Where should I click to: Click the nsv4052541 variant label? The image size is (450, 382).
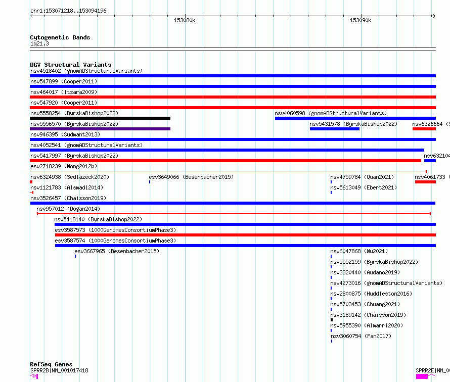tap(86, 145)
